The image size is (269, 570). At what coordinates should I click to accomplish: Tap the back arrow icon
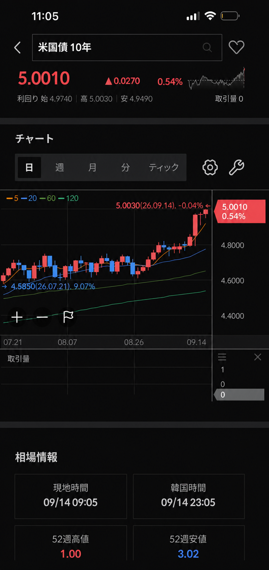click(17, 48)
